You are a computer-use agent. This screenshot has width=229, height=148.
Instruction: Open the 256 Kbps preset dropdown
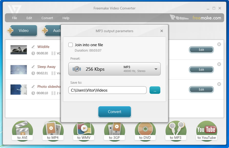pos(115,69)
